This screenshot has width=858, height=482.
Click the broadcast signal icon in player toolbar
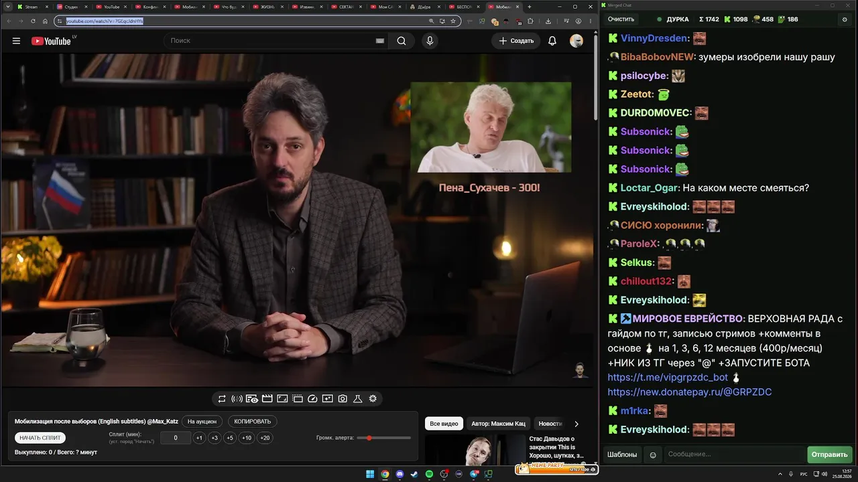(237, 399)
